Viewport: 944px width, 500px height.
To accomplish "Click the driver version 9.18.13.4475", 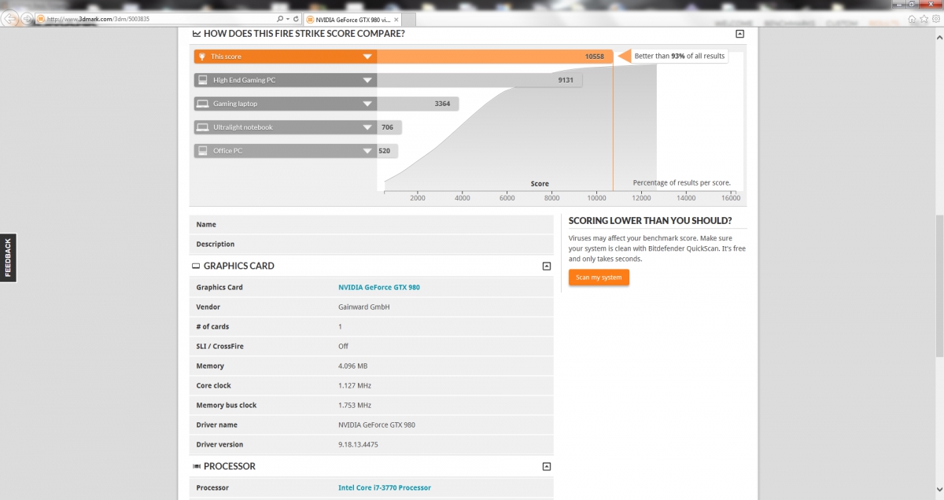I will 358,445.
